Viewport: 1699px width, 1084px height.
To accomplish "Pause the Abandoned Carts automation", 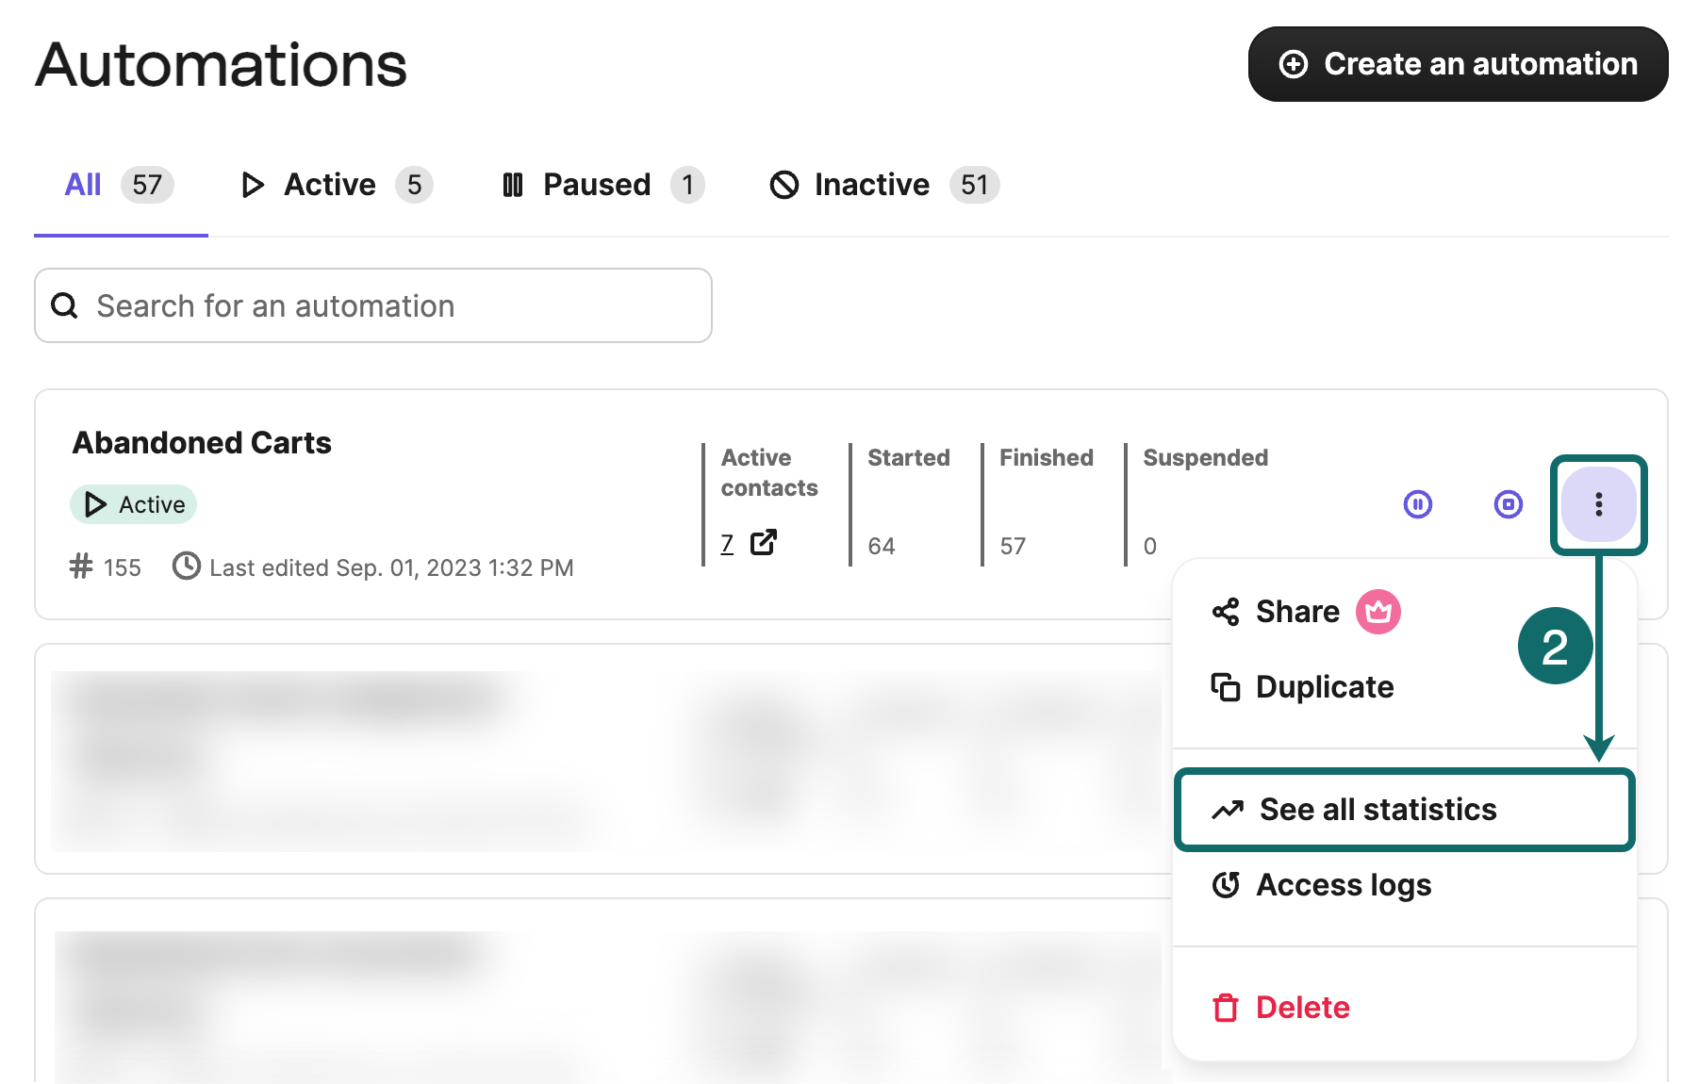I will pos(1418,505).
